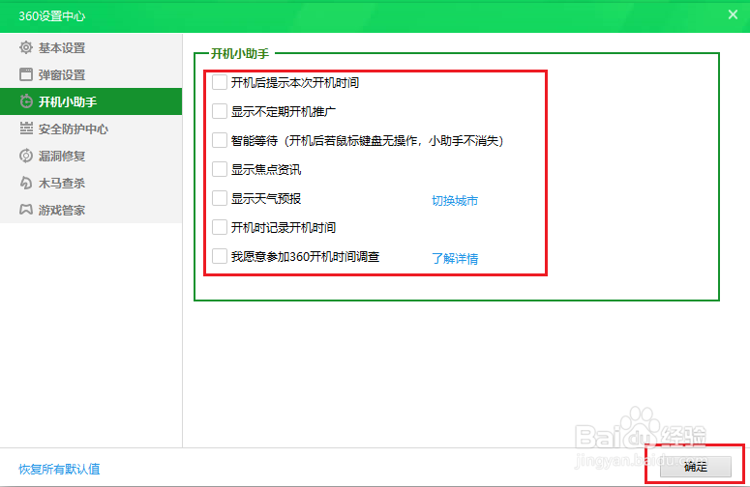Click 恢复所有默认值 link

click(59, 469)
